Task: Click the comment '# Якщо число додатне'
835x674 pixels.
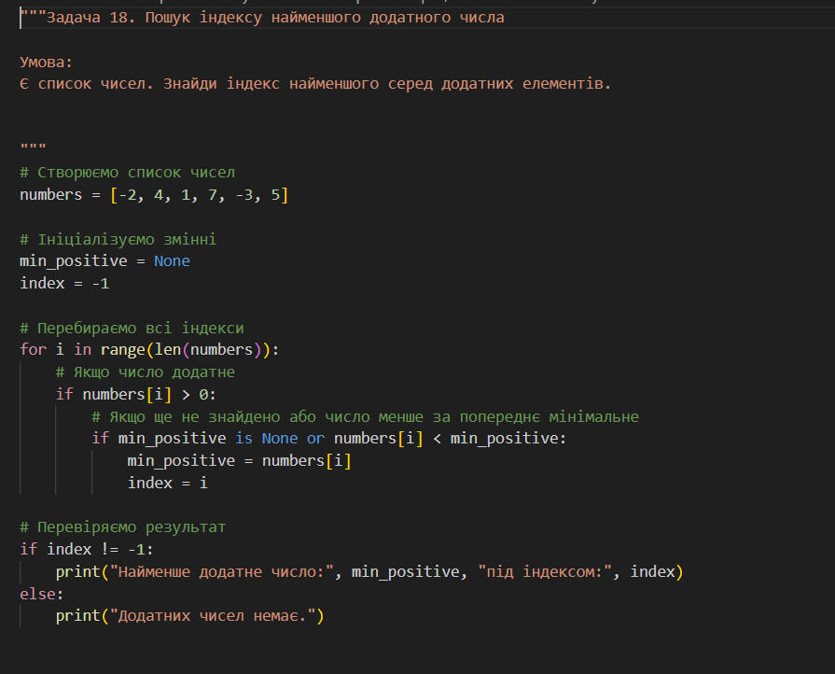Action: coord(145,372)
